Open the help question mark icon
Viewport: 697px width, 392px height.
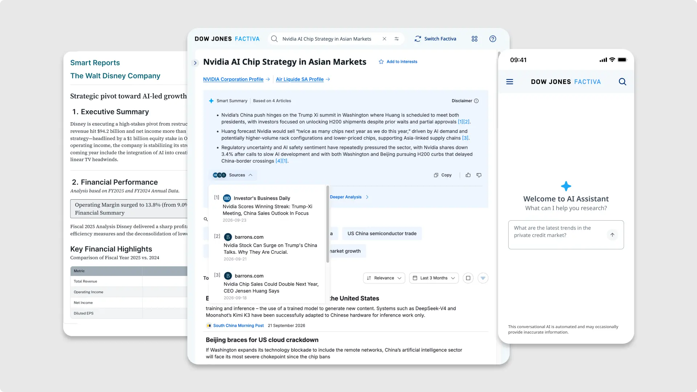tap(493, 39)
